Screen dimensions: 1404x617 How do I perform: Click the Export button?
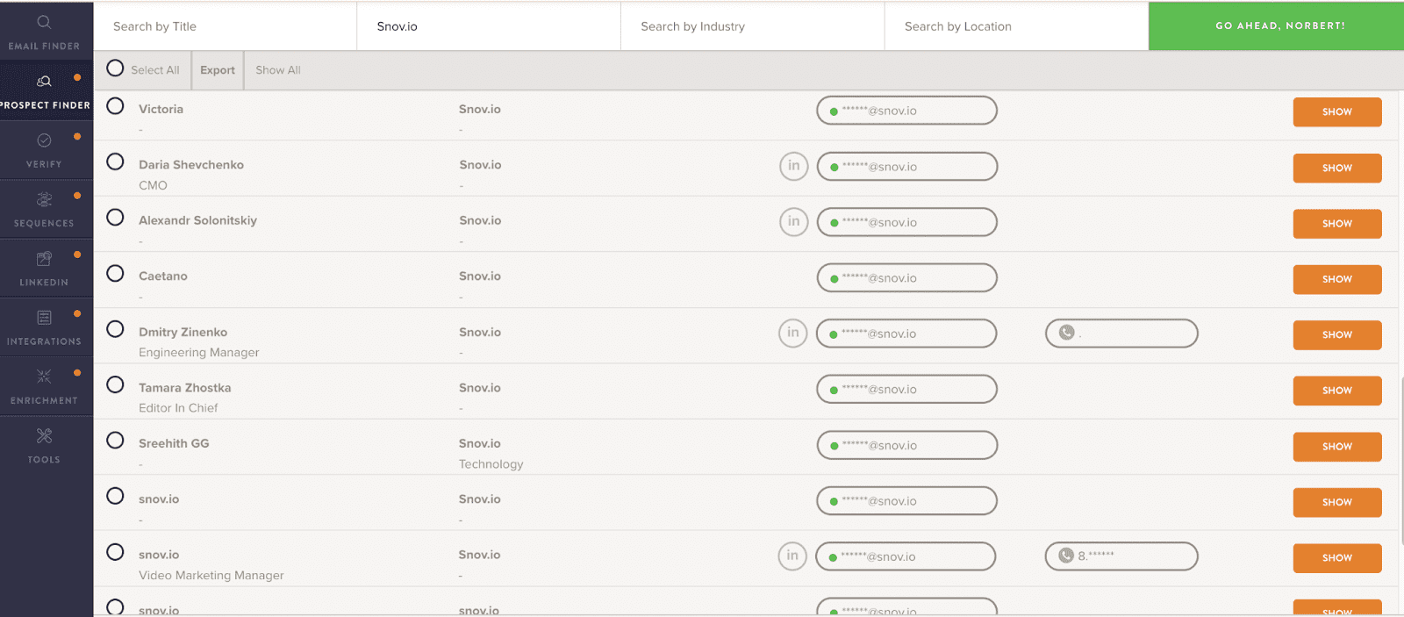218,70
